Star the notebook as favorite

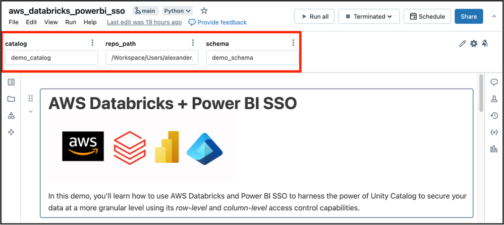204,11
